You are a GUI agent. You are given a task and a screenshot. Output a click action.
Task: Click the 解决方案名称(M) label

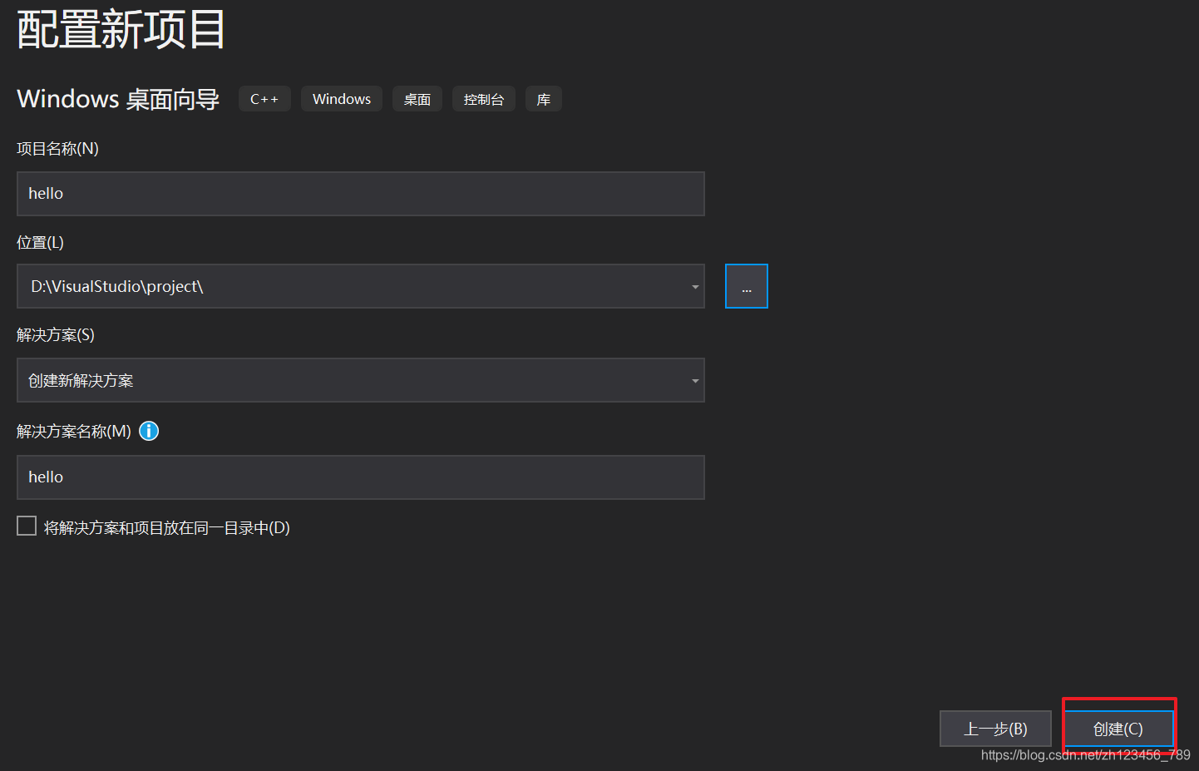pos(74,432)
